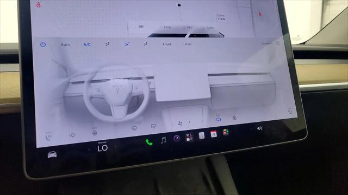Select the highlighted middle airflow vent icon
Screen dimensions: 348x195
pyautogui.click(x=127, y=44)
